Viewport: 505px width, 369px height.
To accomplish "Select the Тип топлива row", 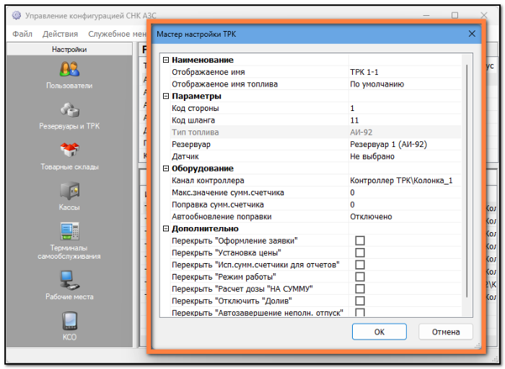I will tap(316, 132).
